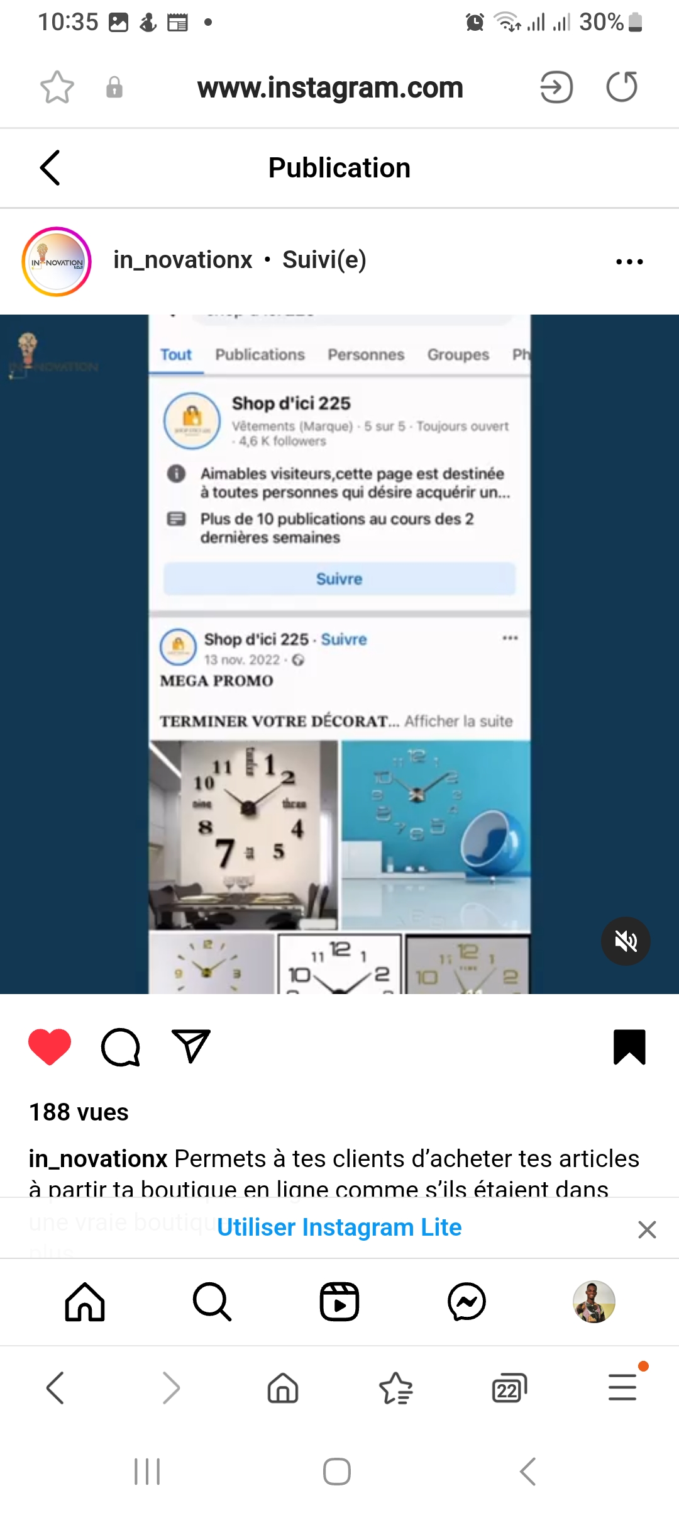Bookmark this page with the star icon
Viewport: 679px width, 1515px height.
click(x=57, y=87)
